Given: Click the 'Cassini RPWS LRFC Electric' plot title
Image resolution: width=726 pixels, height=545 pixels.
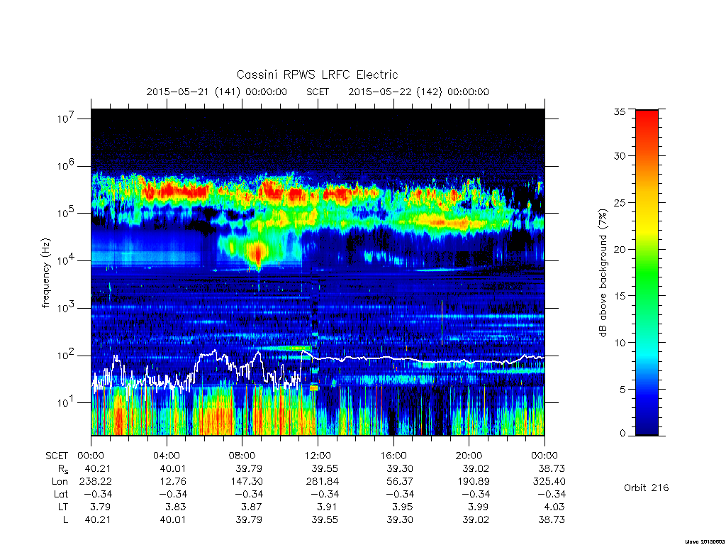Looking at the screenshot, I should 317,75.
